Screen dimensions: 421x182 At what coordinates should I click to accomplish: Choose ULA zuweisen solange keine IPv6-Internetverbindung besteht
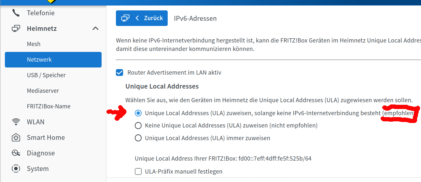tap(138, 113)
